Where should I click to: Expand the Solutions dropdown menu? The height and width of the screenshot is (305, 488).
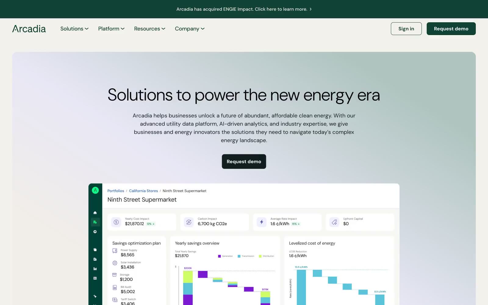point(74,29)
